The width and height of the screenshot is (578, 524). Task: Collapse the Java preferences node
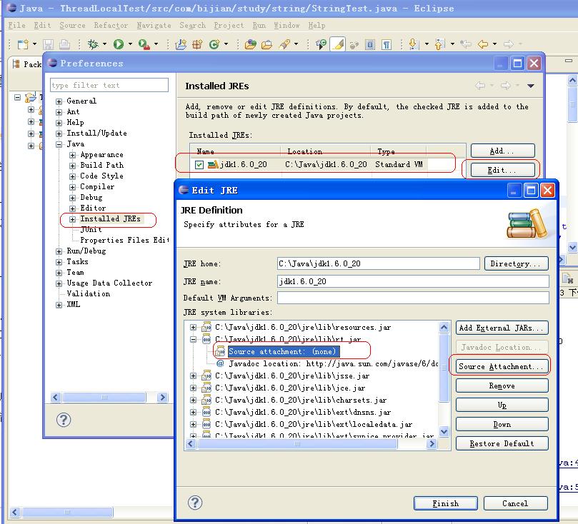pos(59,144)
